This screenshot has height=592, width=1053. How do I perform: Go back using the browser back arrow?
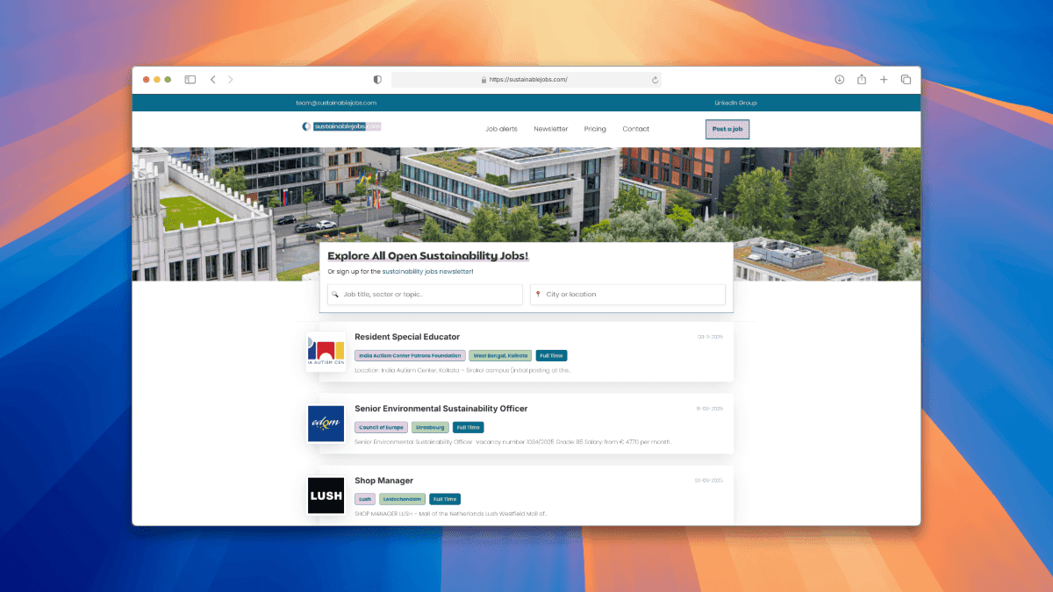pyautogui.click(x=212, y=80)
